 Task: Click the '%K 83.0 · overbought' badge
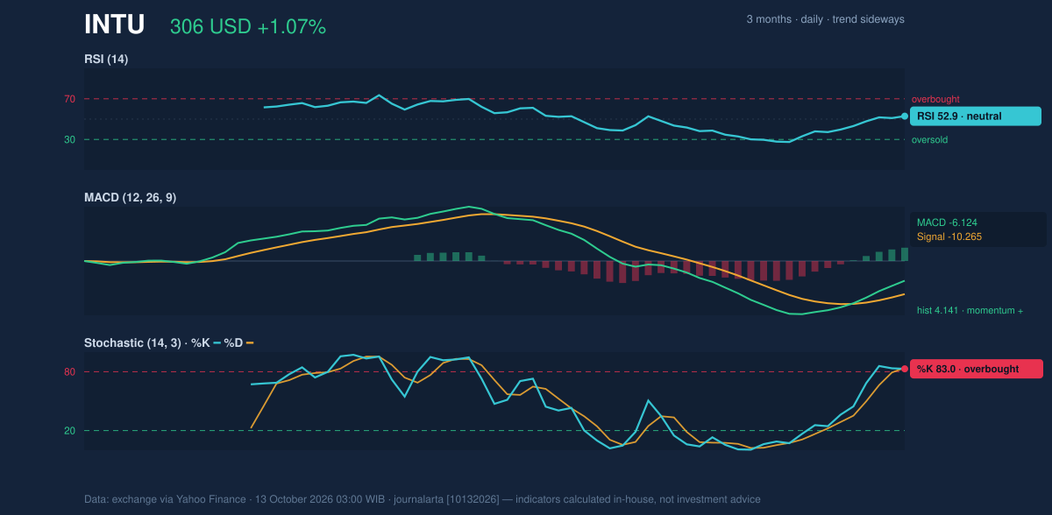977,369
